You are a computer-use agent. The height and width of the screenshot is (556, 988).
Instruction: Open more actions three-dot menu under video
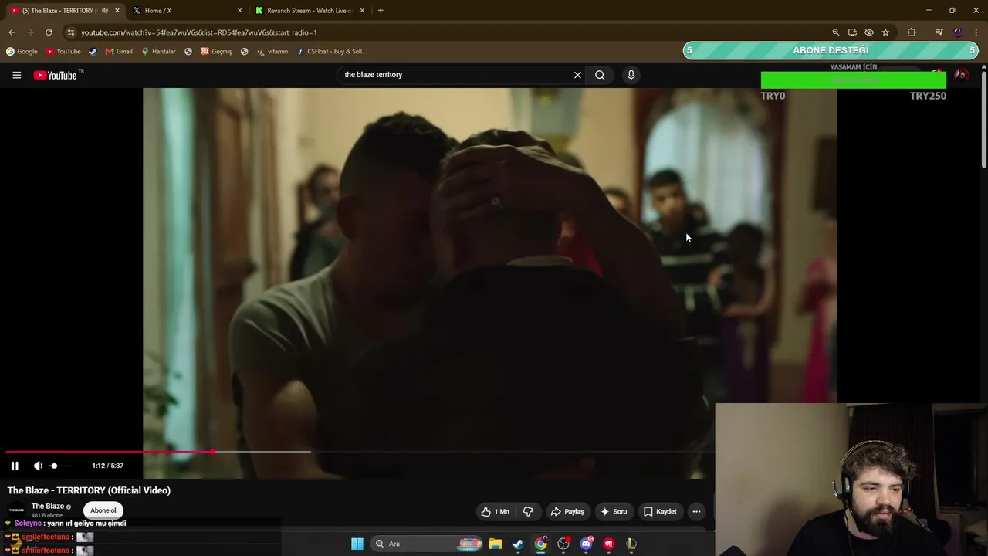pyautogui.click(x=696, y=511)
